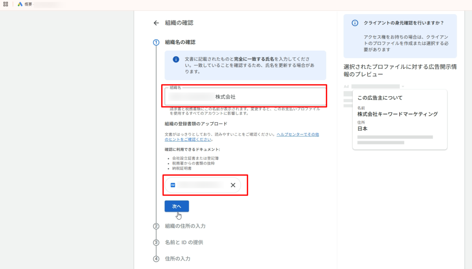
Task: Open the dropdown arrow in the Ad preview
Action: (x=403, y=86)
